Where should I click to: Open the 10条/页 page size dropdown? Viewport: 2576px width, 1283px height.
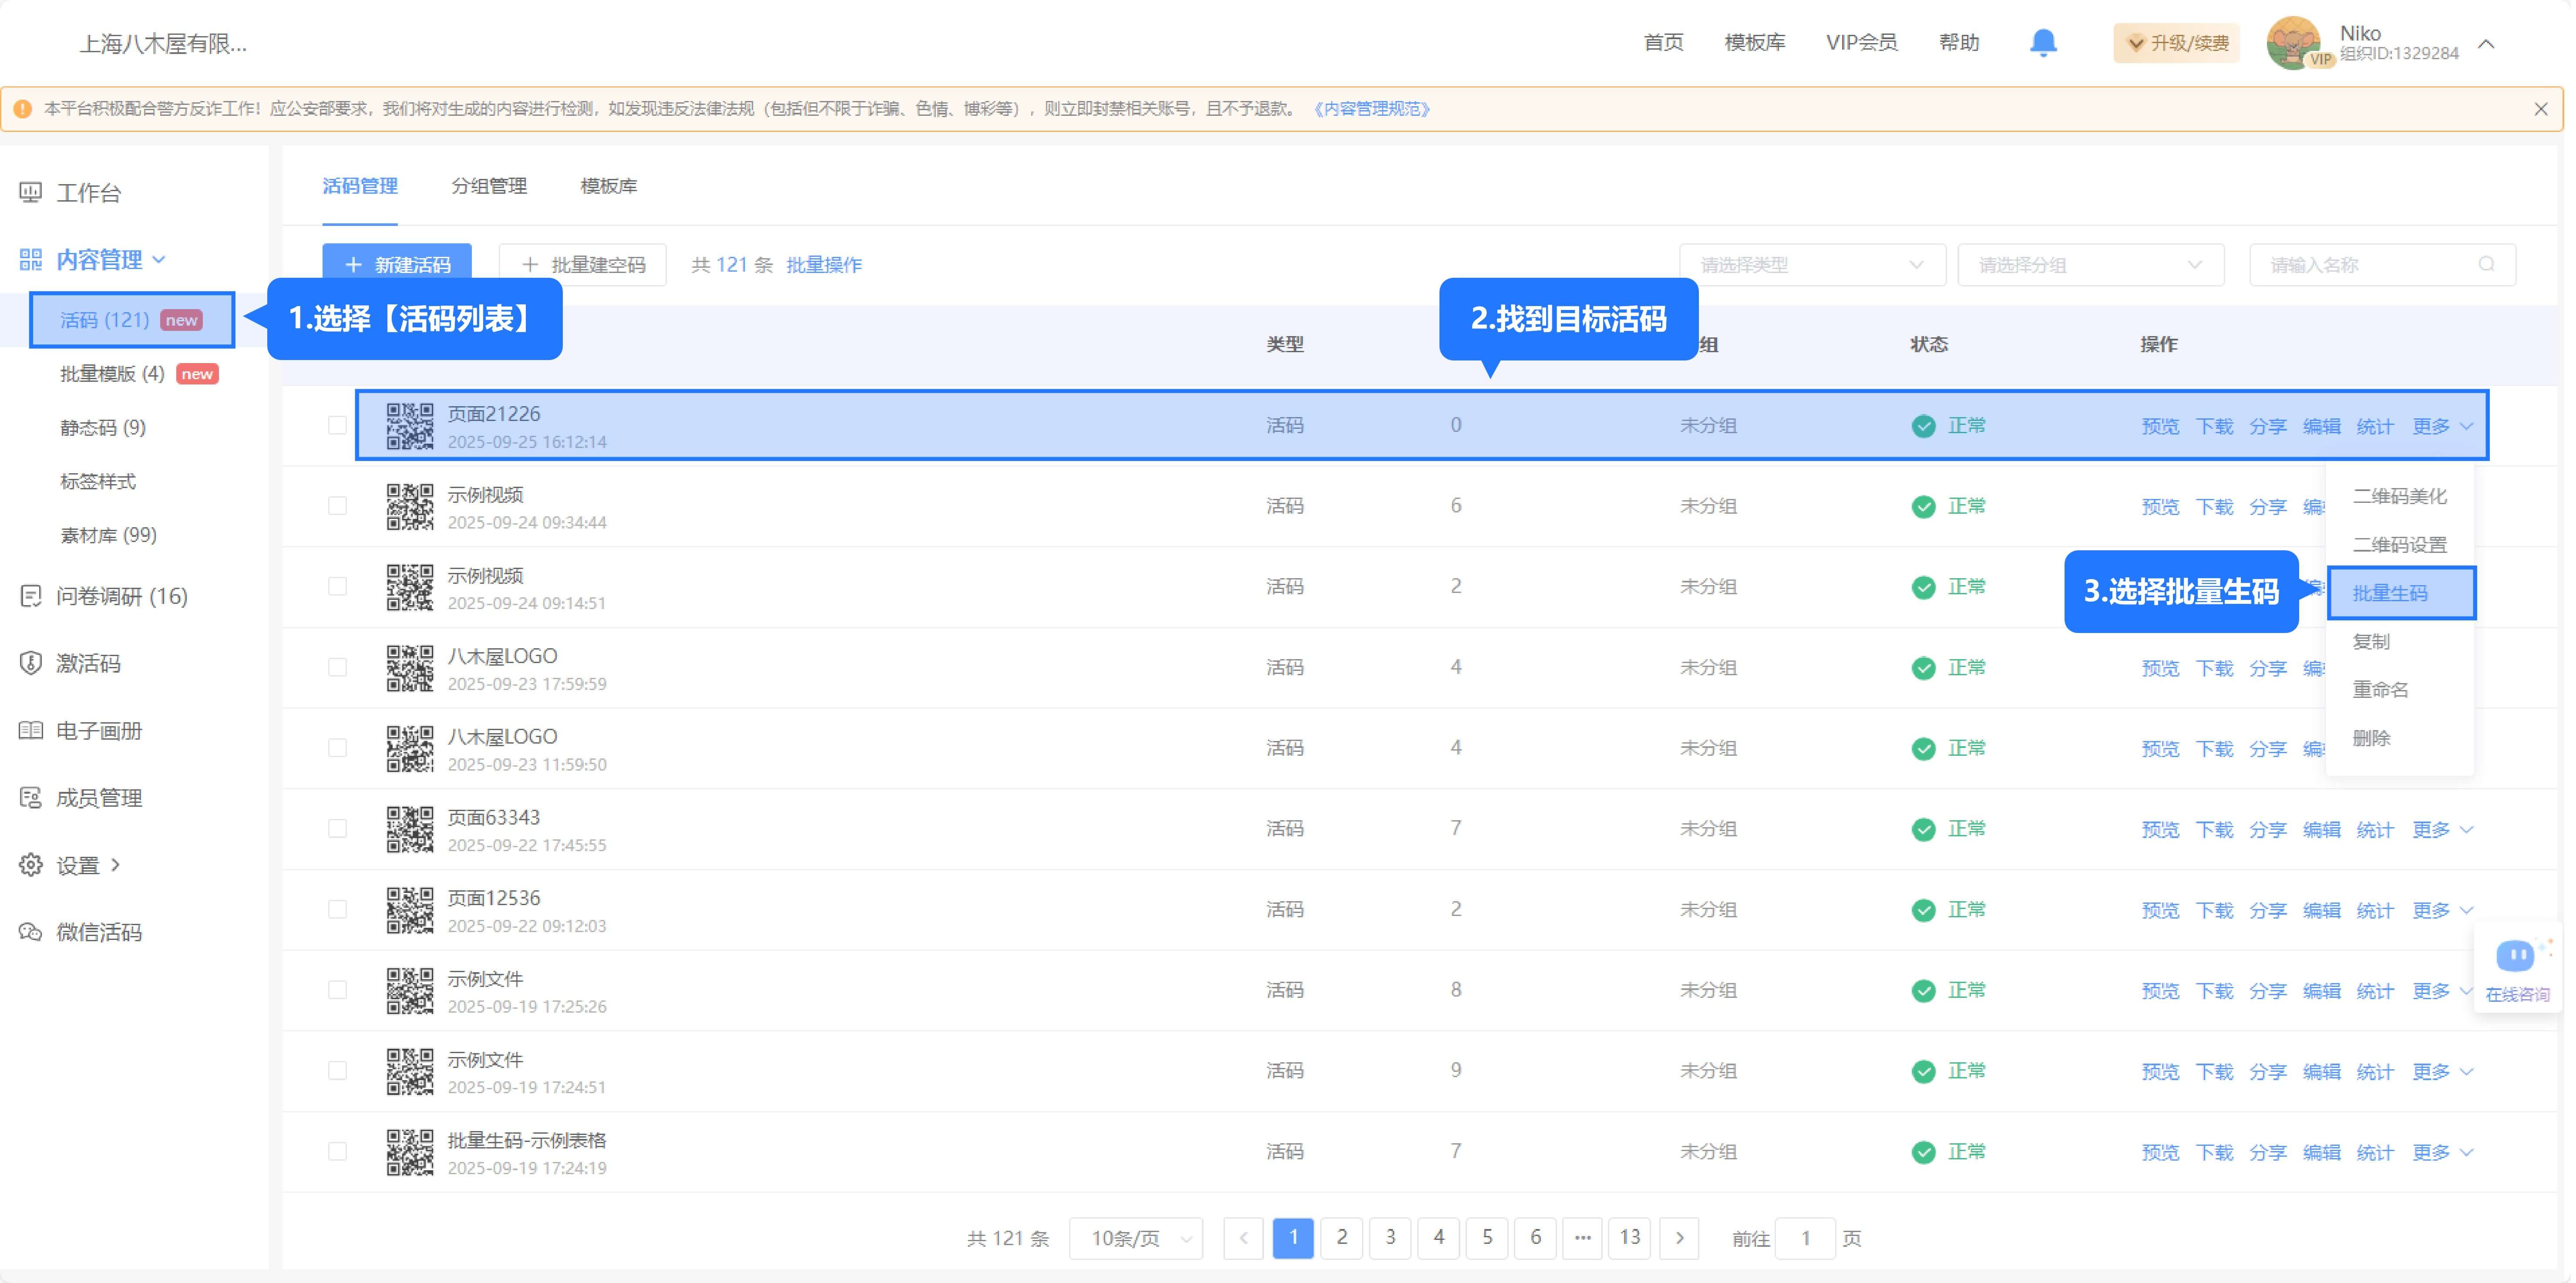point(1137,1238)
